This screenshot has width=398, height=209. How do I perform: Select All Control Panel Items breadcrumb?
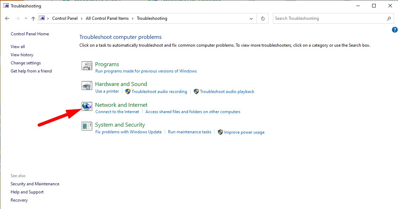click(x=107, y=18)
